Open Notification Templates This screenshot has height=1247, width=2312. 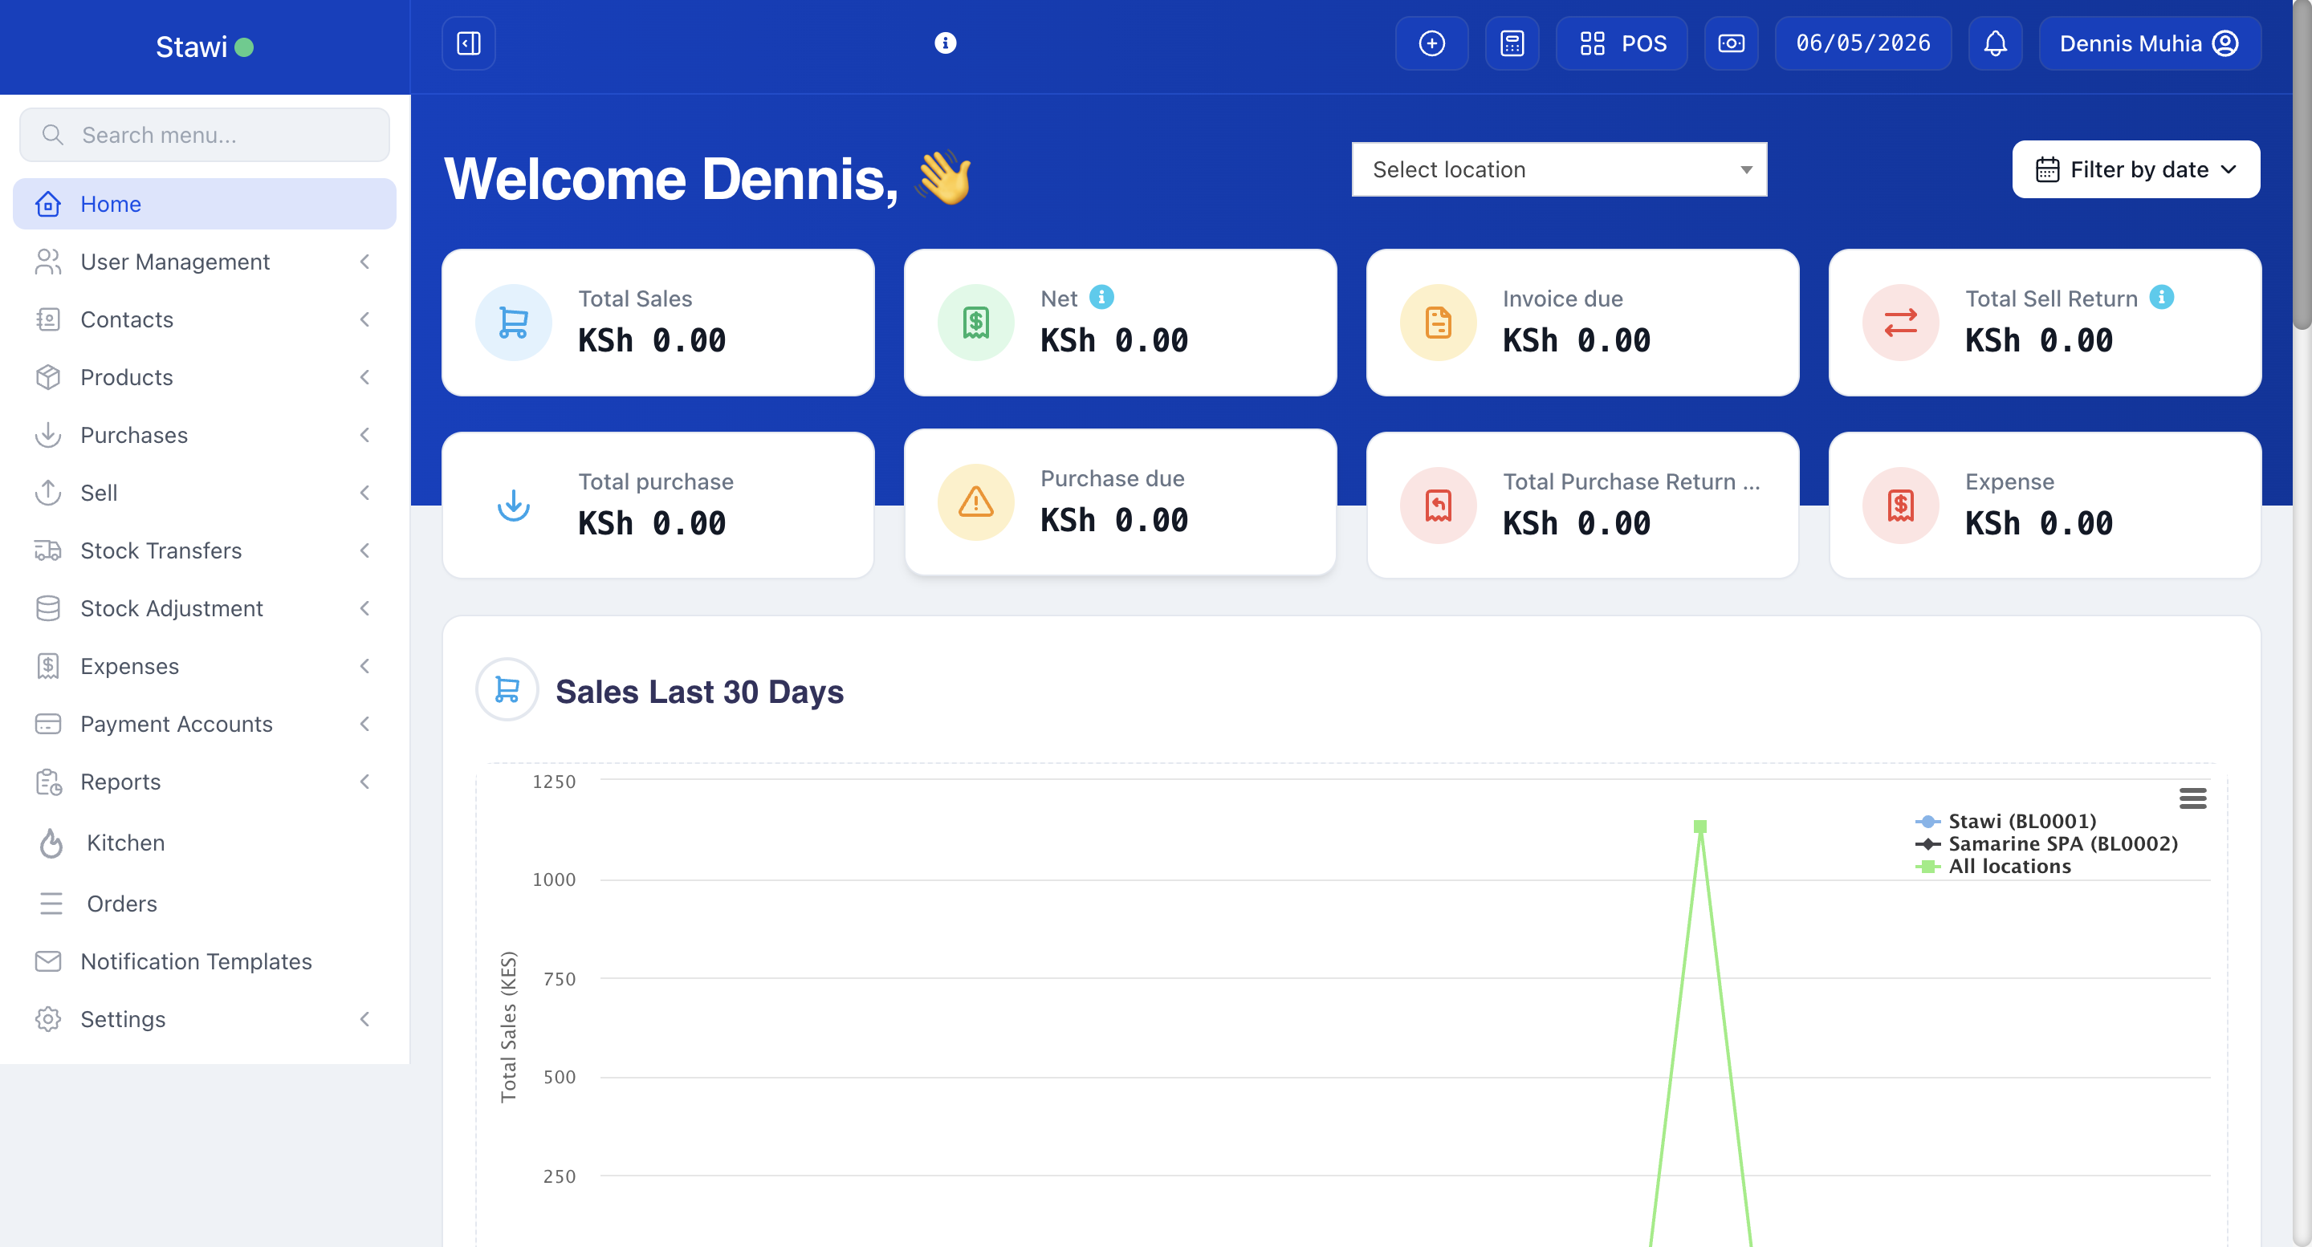click(x=205, y=961)
